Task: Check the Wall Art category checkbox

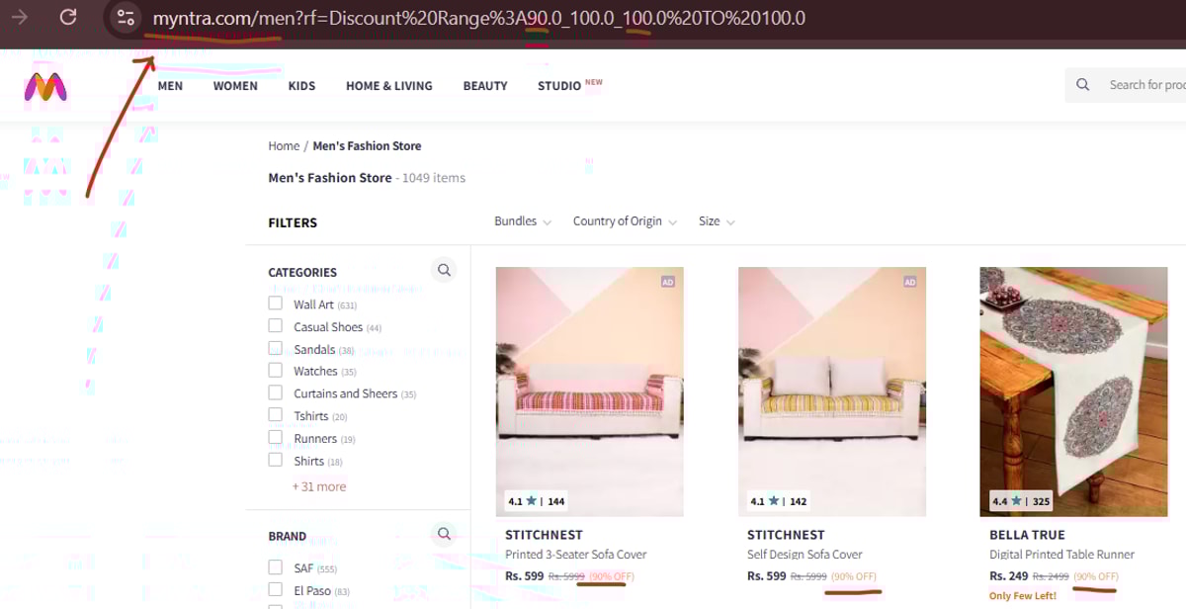Action: [x=276, y=304]
